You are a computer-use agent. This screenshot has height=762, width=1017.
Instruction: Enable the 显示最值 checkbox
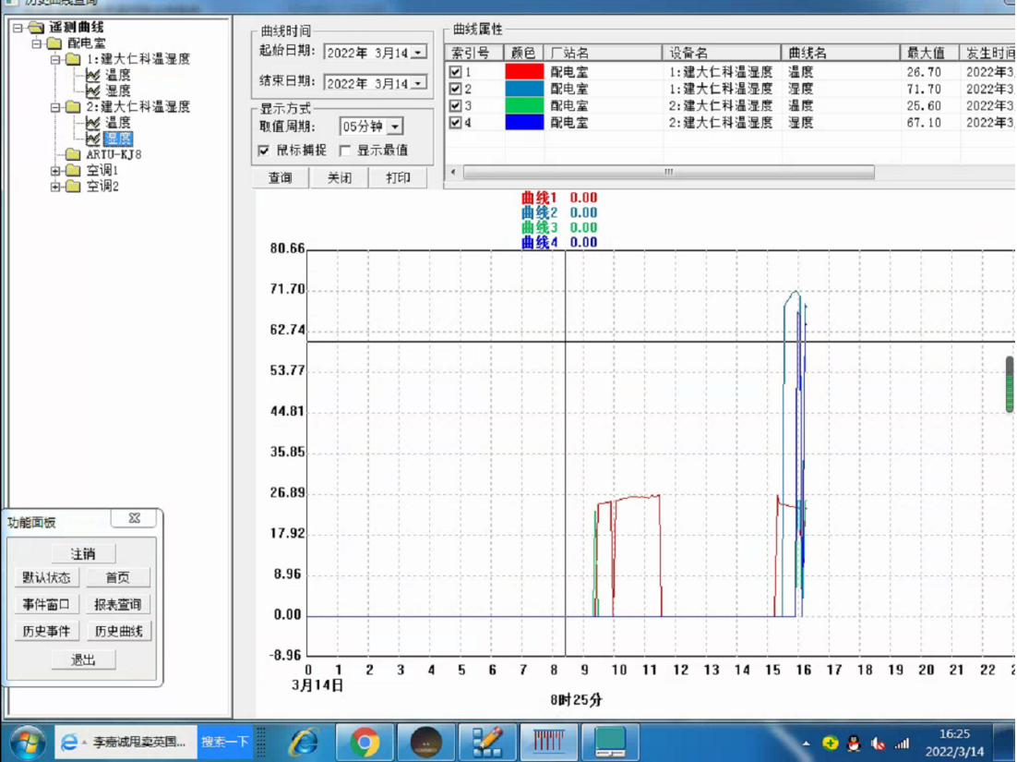click(345, 151)
